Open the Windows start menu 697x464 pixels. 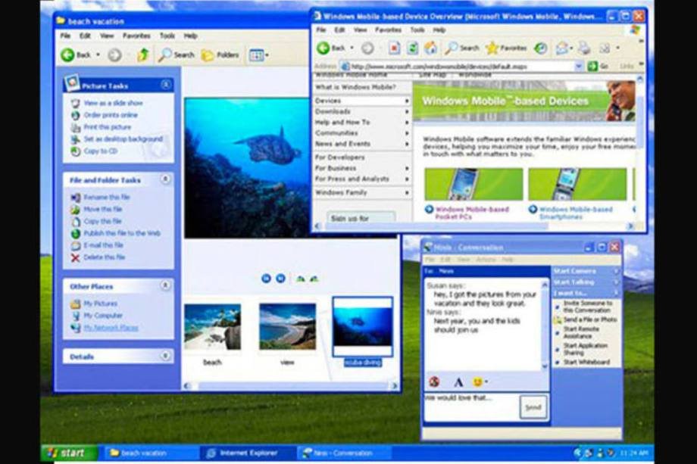click(x=68, y=453)
